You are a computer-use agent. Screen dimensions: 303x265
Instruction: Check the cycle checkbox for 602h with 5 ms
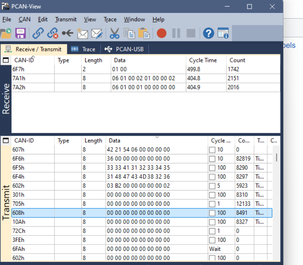(x=212, y=186)
